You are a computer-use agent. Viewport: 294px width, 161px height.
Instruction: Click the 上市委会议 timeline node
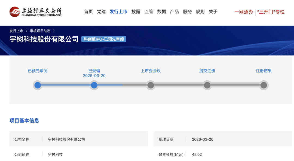151,85
